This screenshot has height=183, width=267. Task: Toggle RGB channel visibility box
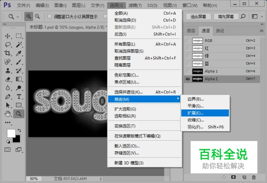click(x=188, y=41)
